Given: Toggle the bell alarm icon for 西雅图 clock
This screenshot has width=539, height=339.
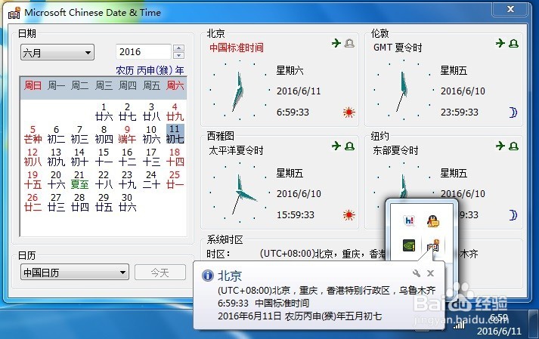Looking at the screenshot, I should pos(349,146).
